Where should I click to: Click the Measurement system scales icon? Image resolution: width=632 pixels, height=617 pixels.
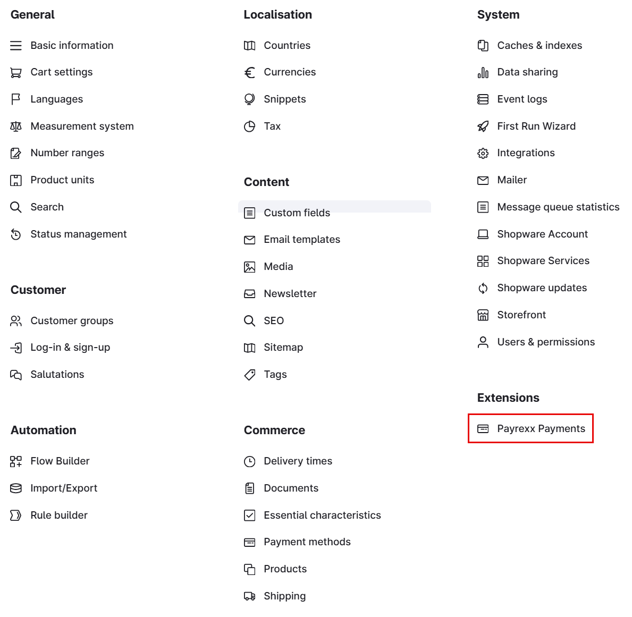pyautogui.click(x=16, y=126)
